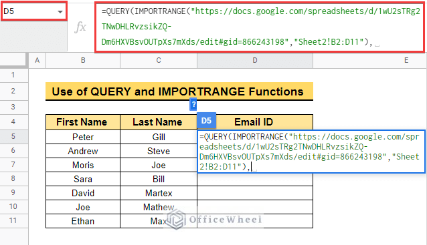
Task: Click the Name box showing D5
Action: coord(34,11)
